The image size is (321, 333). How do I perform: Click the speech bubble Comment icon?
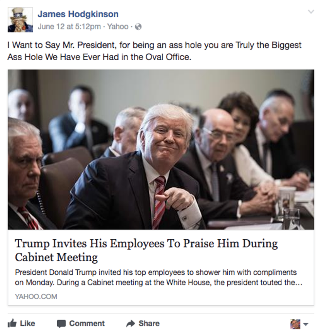click(x=61, y=324)
